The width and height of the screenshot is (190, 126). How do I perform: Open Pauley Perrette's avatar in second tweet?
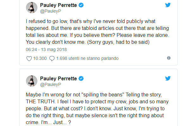pos(32,81)
